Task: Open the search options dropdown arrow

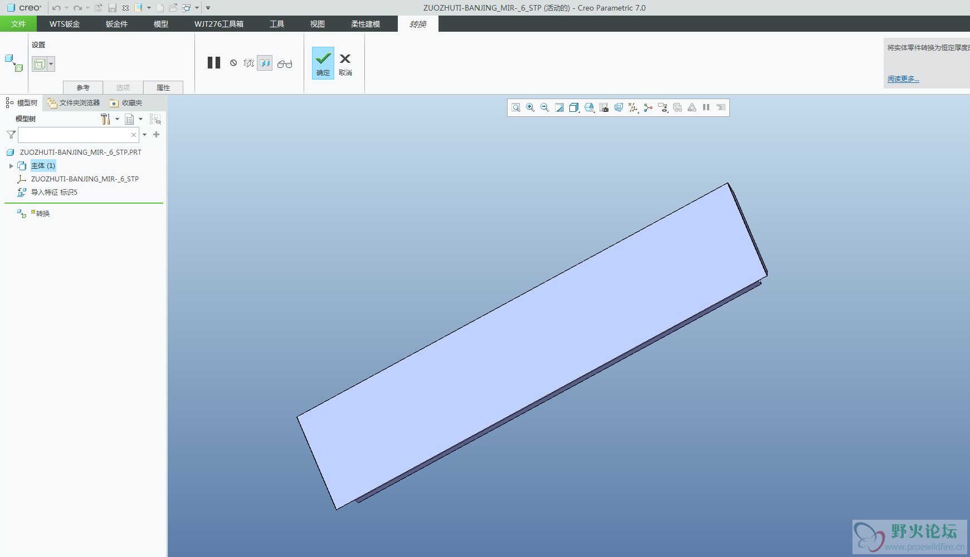Action: coord(145,135)
